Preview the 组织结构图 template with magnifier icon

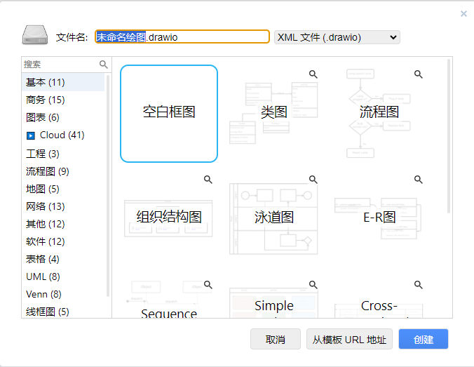(x=208, y=180)
